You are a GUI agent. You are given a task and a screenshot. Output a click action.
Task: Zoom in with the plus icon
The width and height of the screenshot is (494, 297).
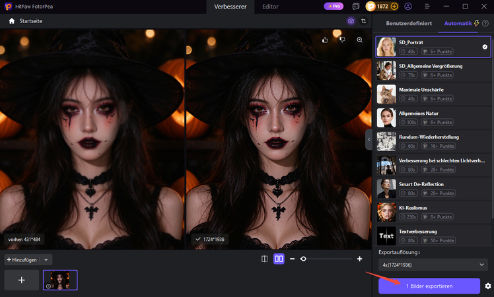pyautogui.click(x=359, y=259)
